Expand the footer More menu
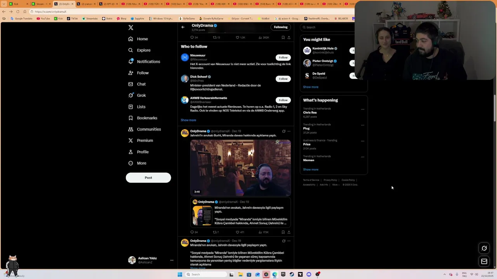497x279 pixels. coord(336,185)
